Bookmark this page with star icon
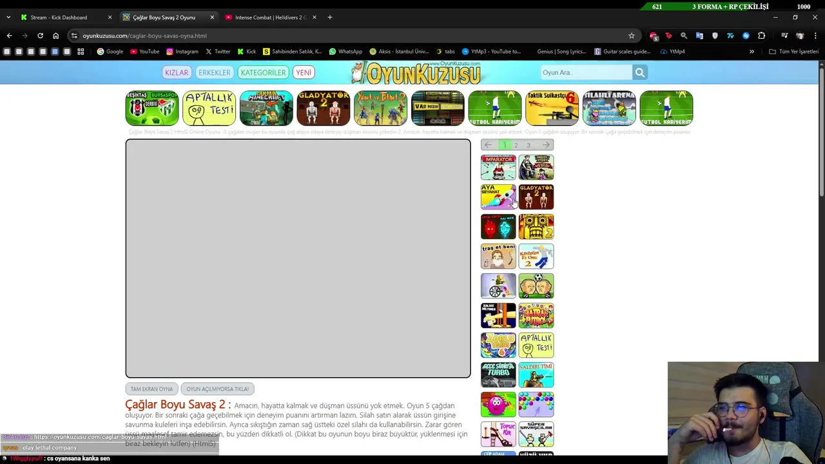 [x=632, y=35]
